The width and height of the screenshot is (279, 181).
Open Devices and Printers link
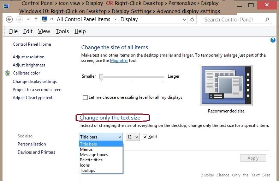coord(36,152)
